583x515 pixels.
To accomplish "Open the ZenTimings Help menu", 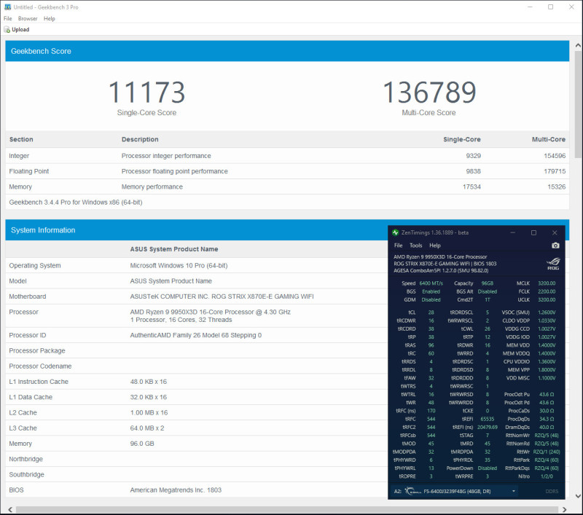I will pos(434,245).
